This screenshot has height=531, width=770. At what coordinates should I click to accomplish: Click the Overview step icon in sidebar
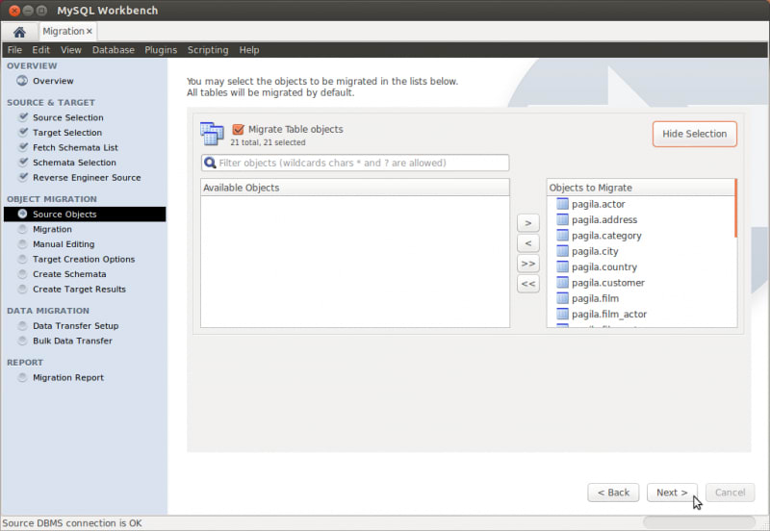point(22,81)
